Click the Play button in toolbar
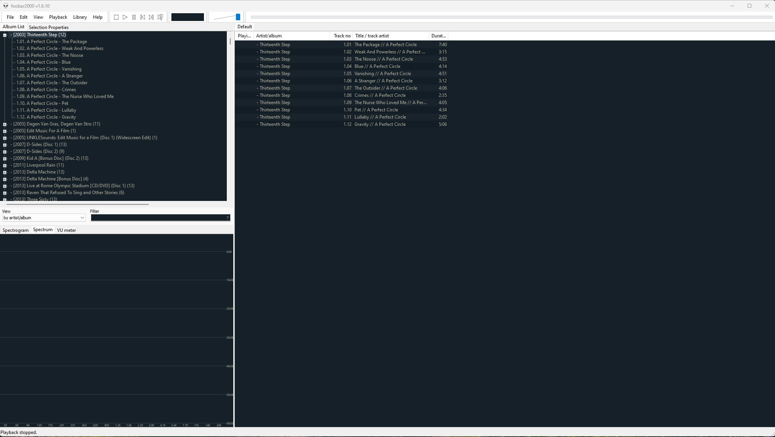 pos(125,17)
